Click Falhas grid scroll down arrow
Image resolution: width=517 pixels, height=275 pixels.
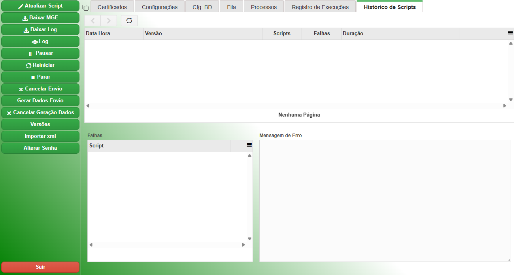coord(249,239)
